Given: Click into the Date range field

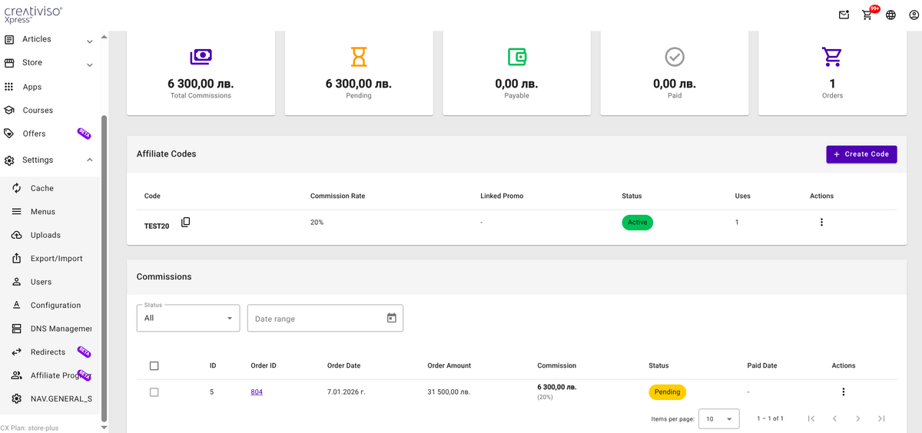Looking at the screenshot, I should (x=315, y=319).
